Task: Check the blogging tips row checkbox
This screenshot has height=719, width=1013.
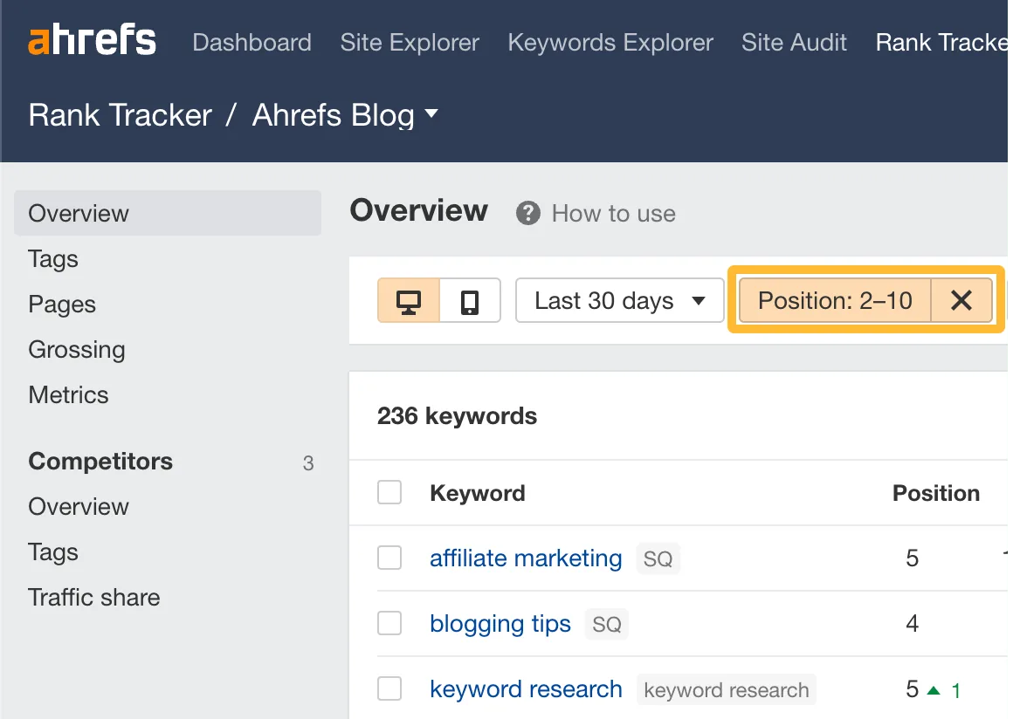Action: tap(389, 624)
